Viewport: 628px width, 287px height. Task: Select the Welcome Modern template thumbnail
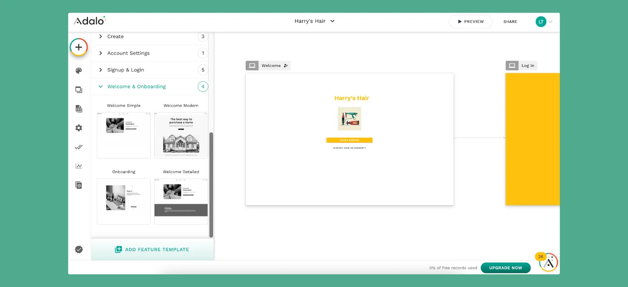pyautogui.click(x=181, y=135)
